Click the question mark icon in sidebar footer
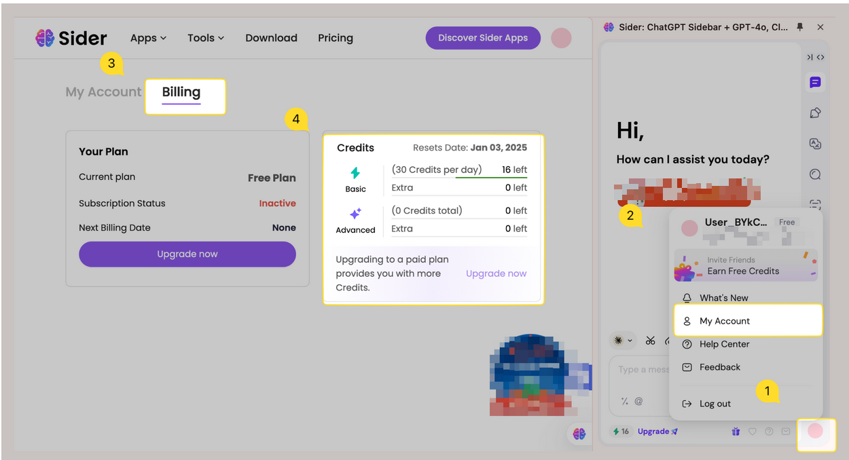Screen dimensions: 849x460 pyautogui.click(x=769, y=432)
